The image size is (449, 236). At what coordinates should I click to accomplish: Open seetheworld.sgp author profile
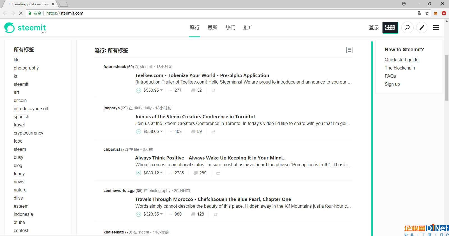pos(119,191)
